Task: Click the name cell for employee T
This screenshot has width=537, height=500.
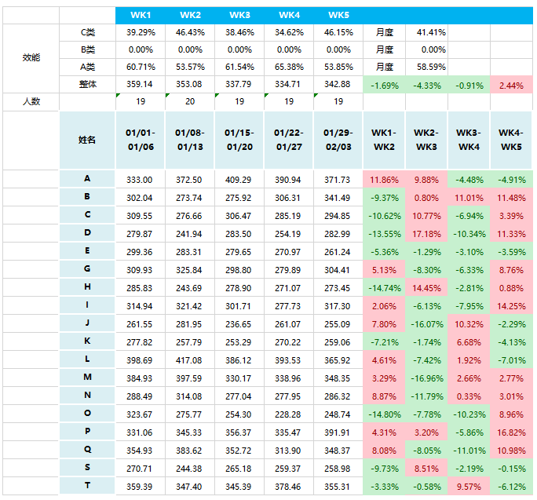Action: click(x=87, y=486)
